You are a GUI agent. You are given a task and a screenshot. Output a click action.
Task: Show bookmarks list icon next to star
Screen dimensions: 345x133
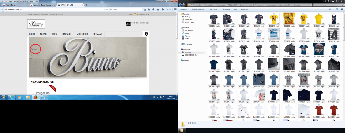tap(149, 9)
